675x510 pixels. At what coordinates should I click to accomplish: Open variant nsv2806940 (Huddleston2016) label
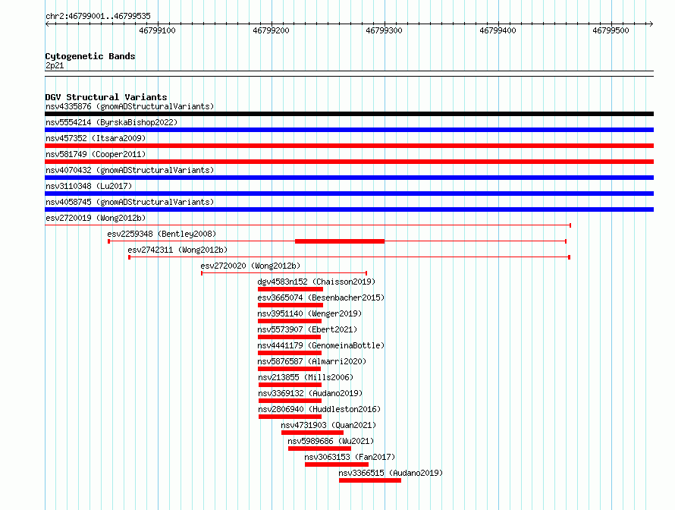pos(319,409)
